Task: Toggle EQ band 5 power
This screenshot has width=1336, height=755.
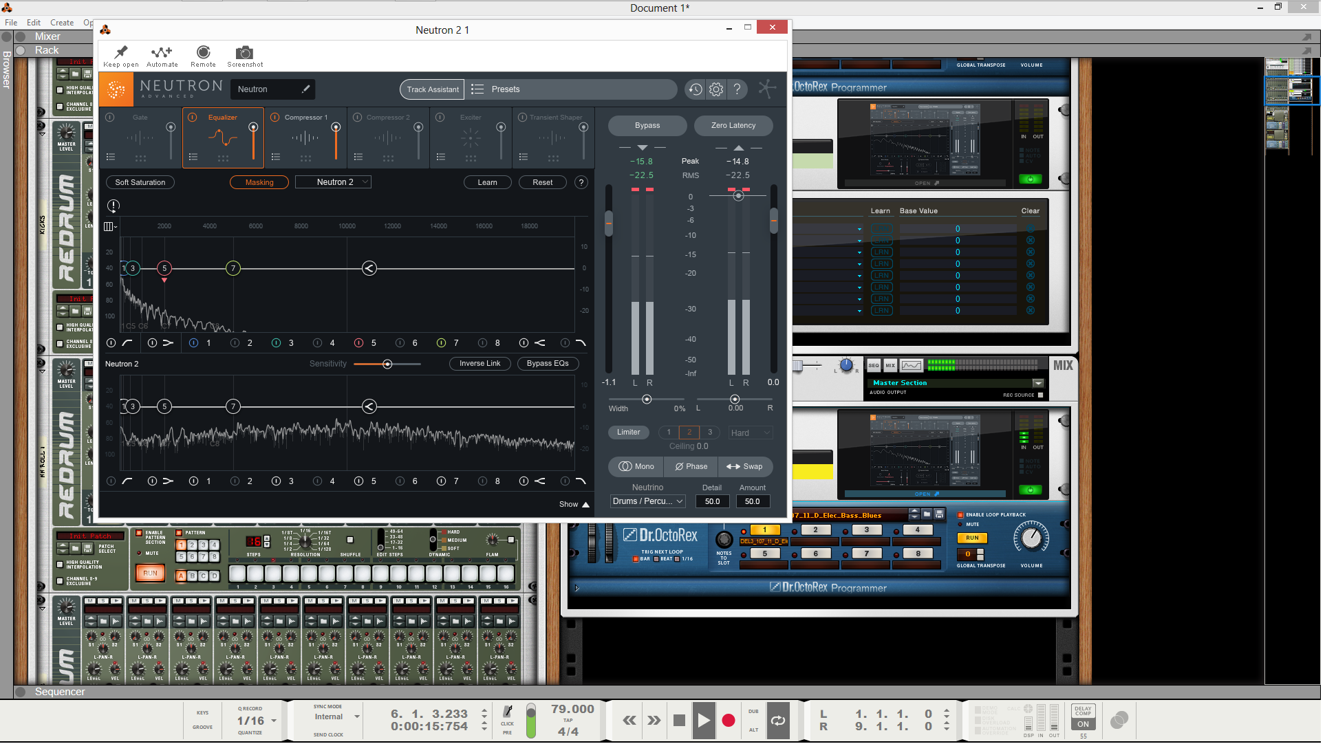Action: tap(358, 342)
